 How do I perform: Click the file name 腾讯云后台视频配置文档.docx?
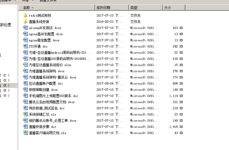click(x=52, y=102)
